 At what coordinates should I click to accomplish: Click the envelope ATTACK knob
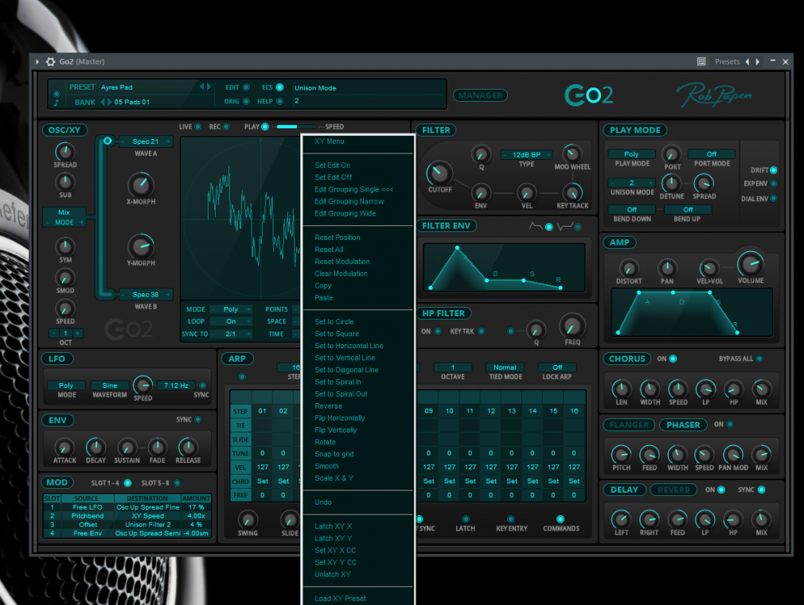coord(64,448)
